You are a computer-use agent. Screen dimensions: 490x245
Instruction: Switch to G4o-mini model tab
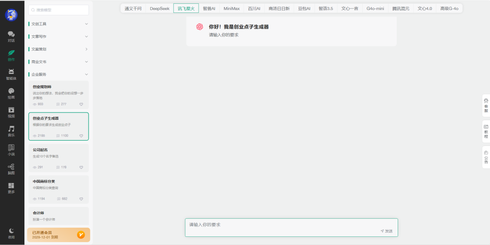[x=375, y=9]
